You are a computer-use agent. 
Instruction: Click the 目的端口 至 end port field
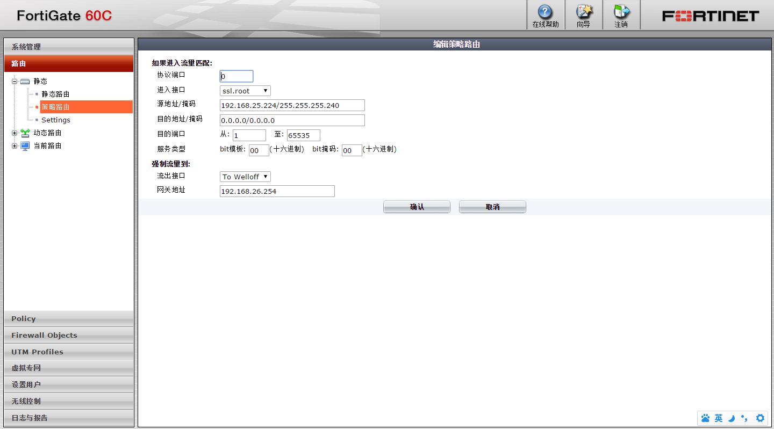[304, 135]
